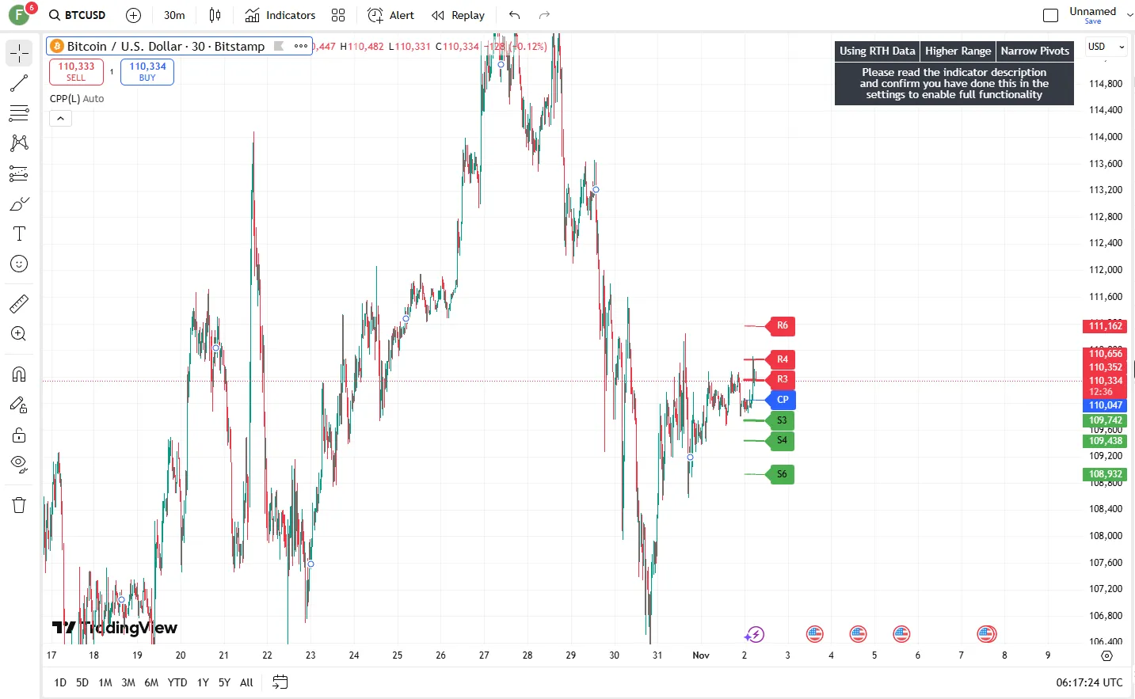
Task: Select the trend line drawing tool
Action: click(x=19, y=83)
